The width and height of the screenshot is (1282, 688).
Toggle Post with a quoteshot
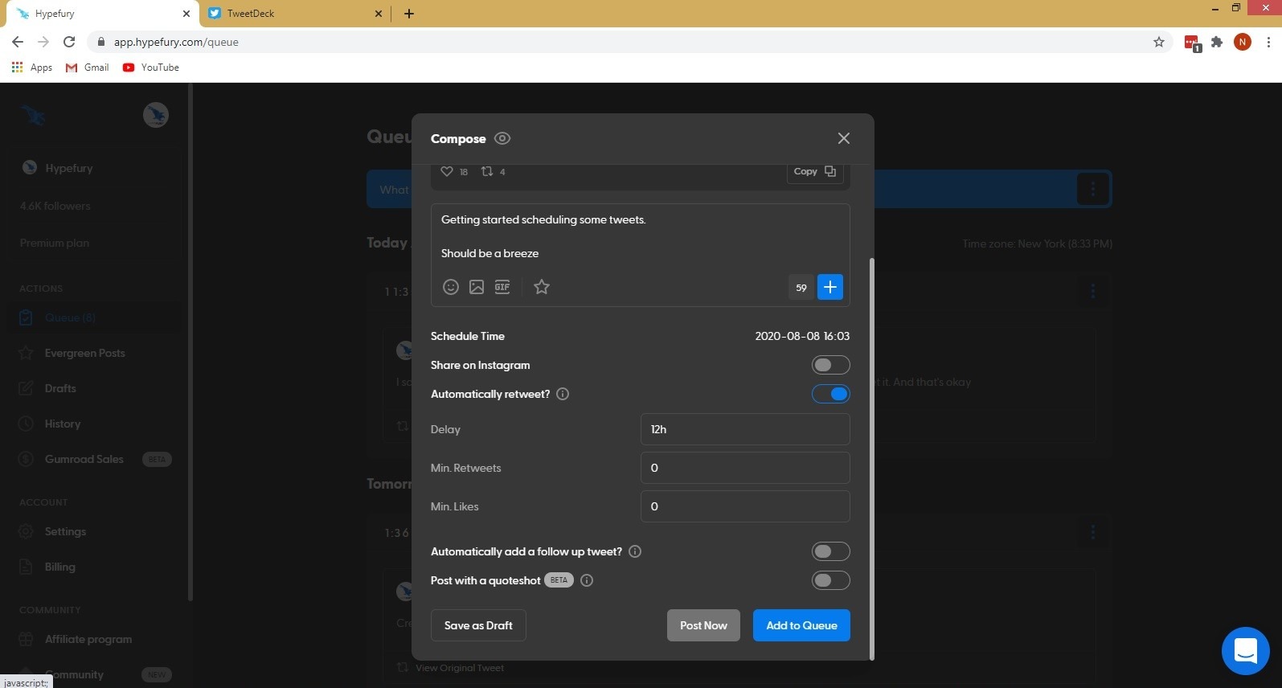830,580
